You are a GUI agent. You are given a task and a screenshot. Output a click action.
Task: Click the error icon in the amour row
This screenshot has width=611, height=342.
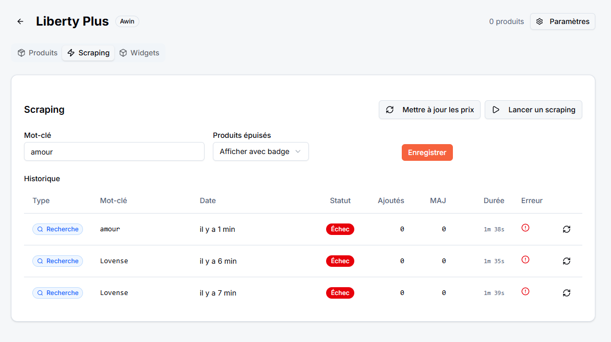point(525,228)
